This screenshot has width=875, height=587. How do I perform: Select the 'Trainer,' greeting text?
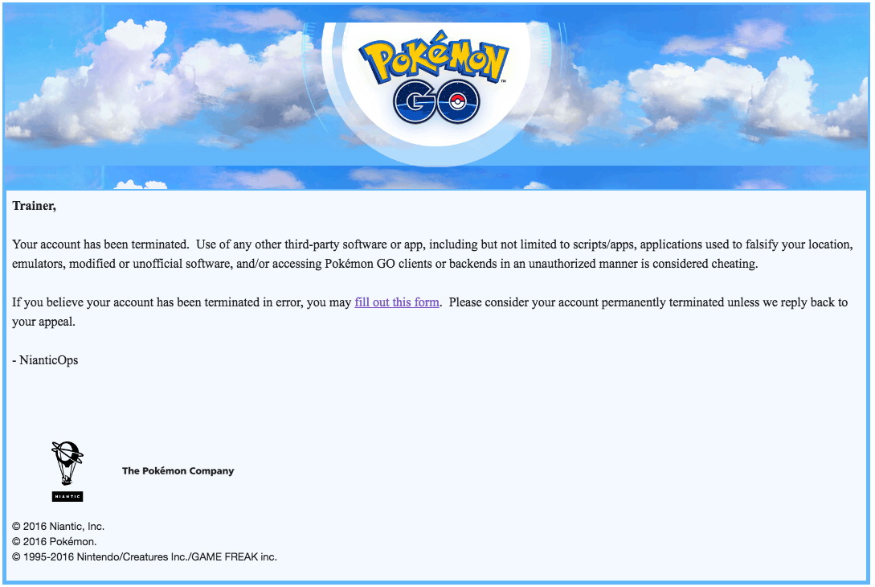pos(34,206)
